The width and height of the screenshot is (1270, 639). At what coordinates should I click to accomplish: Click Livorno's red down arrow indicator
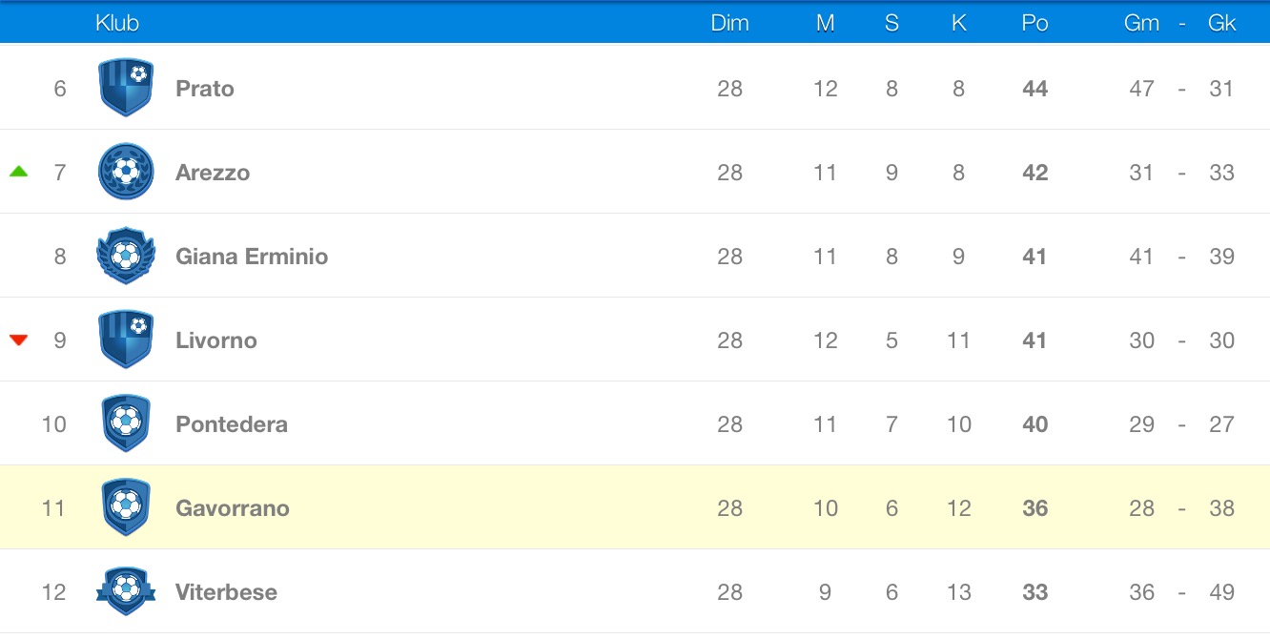point(18,340)
